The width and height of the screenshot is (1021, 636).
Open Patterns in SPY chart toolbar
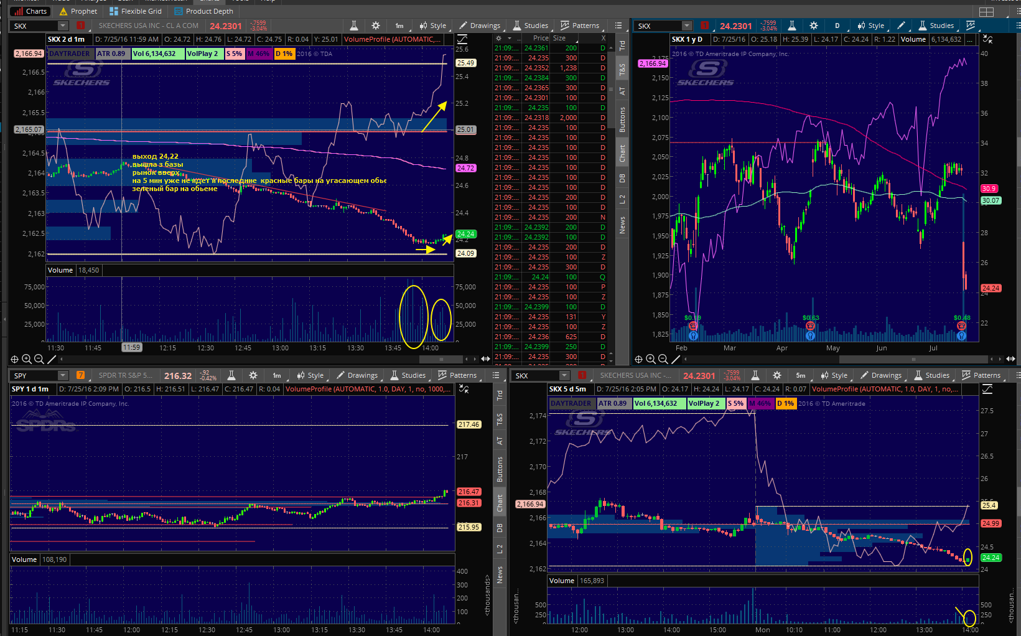pyautogui.click(x=457, y=375)
